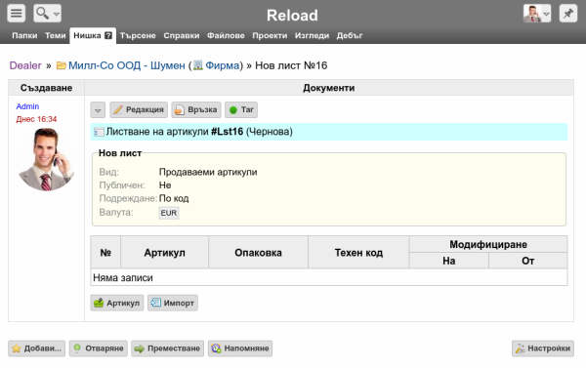586x368 pixels.
Task: Click the EUR currency badge
Action: click(169, 213)
